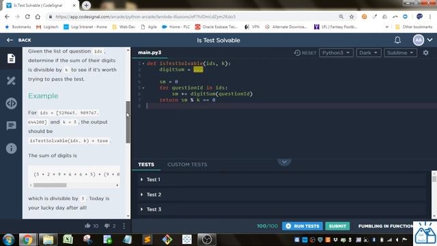Expand Test 2 result

click(x=282, y=194)
